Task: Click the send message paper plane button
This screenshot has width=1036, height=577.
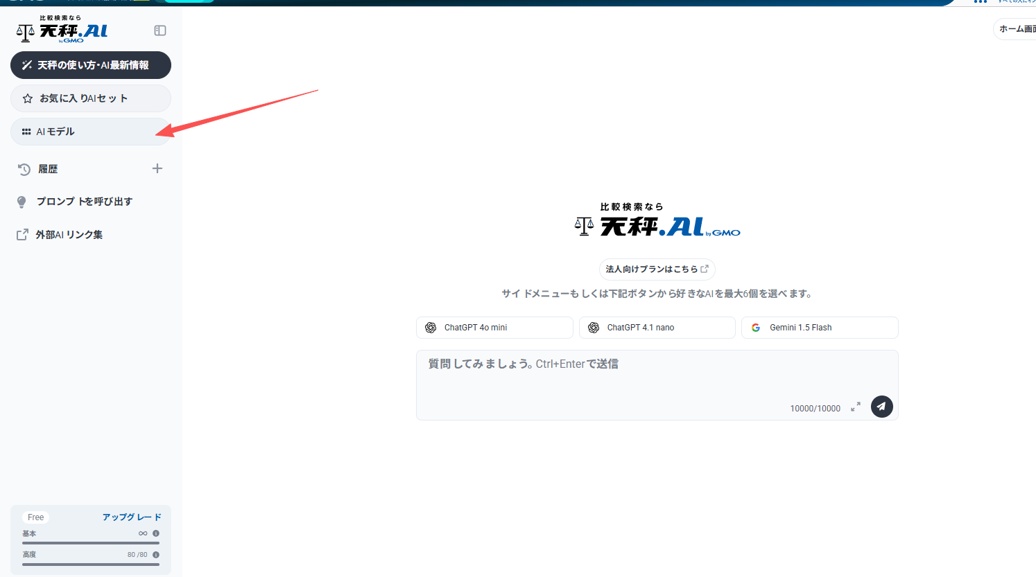Action: [881, 407]
